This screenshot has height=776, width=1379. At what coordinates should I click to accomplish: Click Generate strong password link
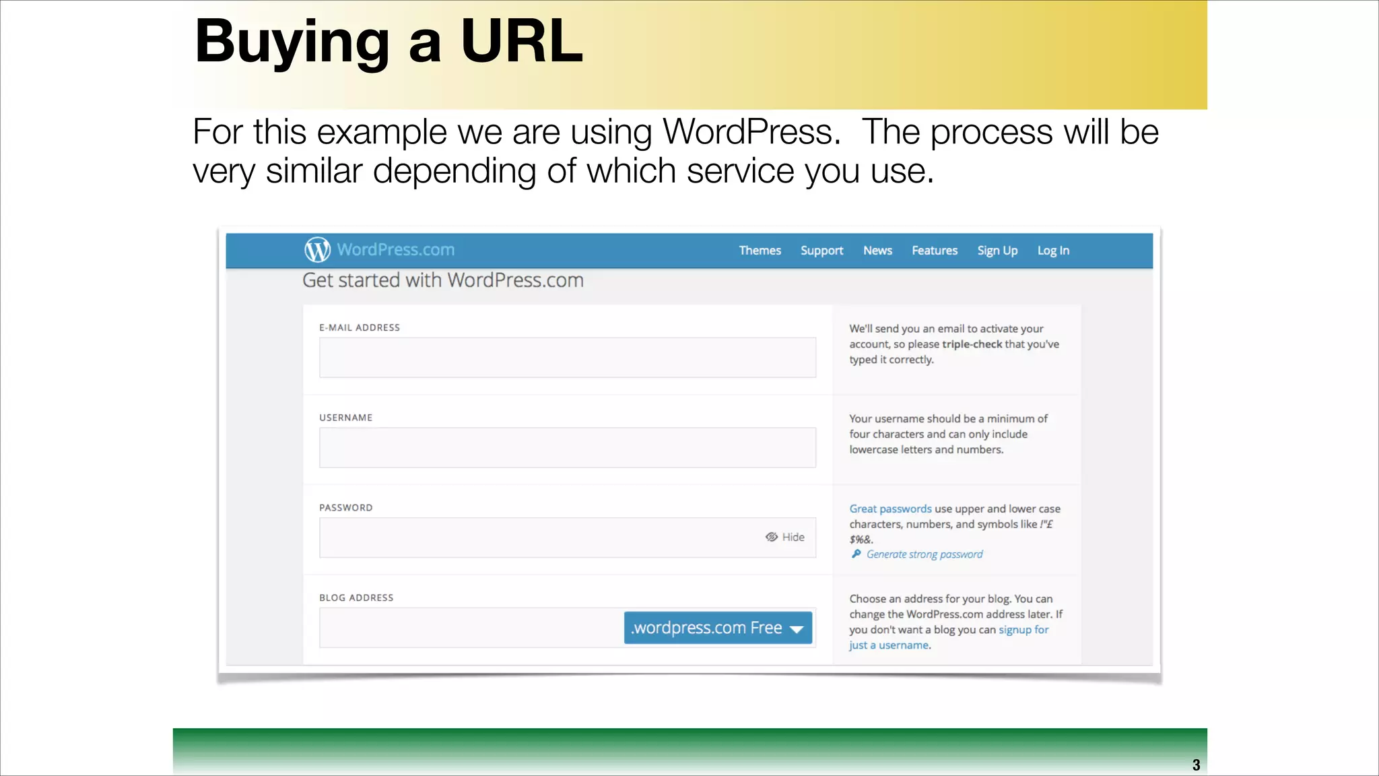pos(924,554)
